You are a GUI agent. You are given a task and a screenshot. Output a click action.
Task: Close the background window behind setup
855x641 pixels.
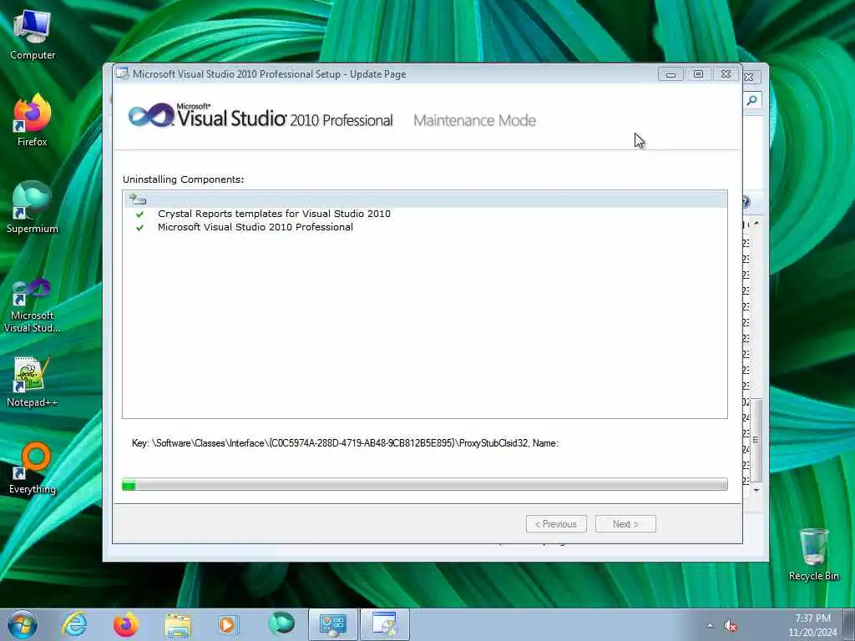coord(751,78)
